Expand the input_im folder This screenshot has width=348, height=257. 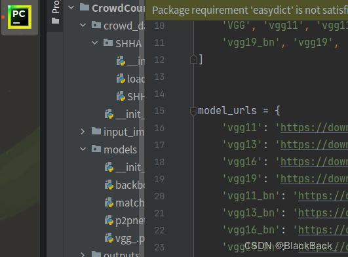pyautogui.click(x=83, y=132)
